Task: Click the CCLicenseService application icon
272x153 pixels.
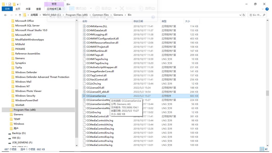Action: coord(84,96)
